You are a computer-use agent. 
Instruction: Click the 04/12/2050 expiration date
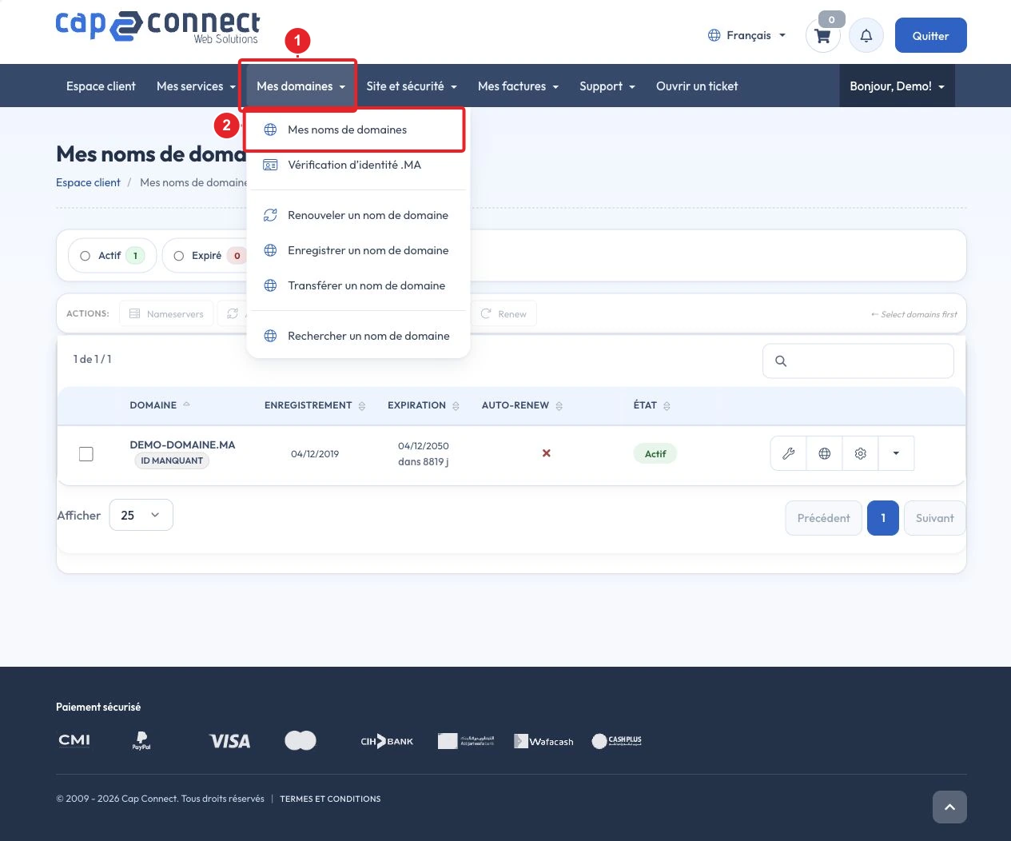[x=424, y=445]
